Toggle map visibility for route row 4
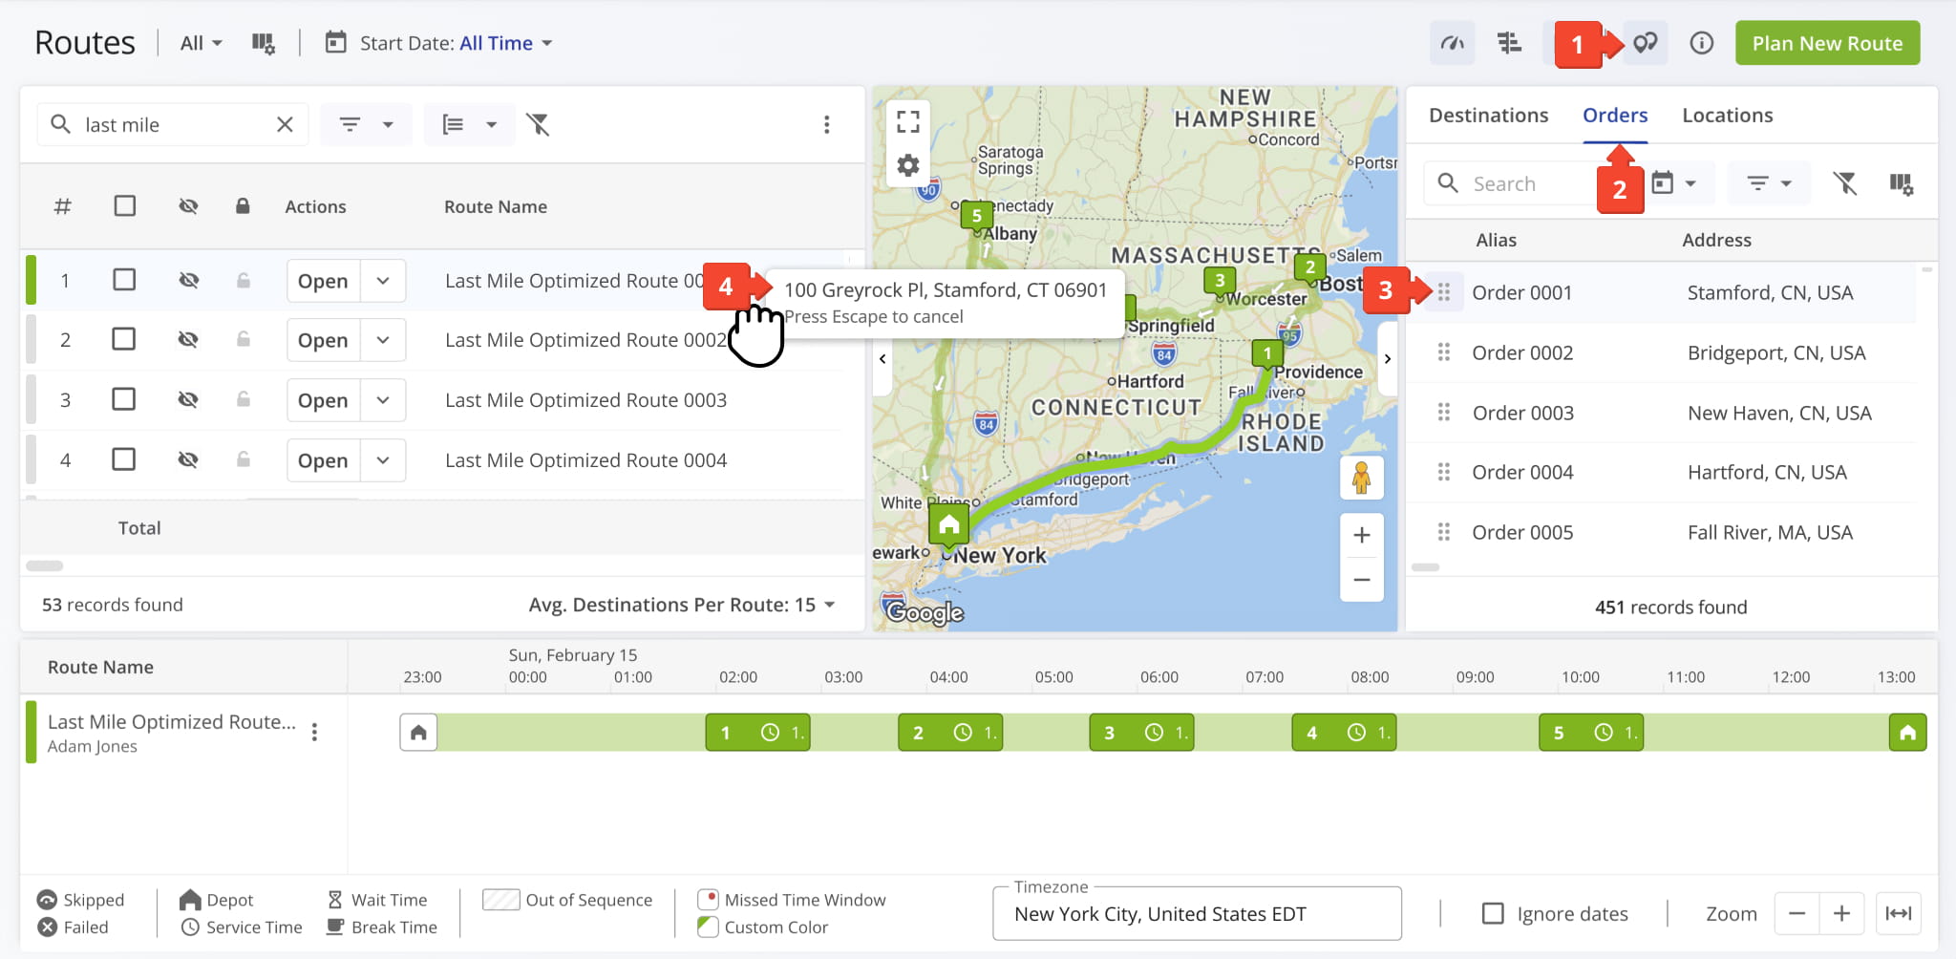Viewport: 1956px width, 959px height. pyautogui.click(x=188, y=459)
